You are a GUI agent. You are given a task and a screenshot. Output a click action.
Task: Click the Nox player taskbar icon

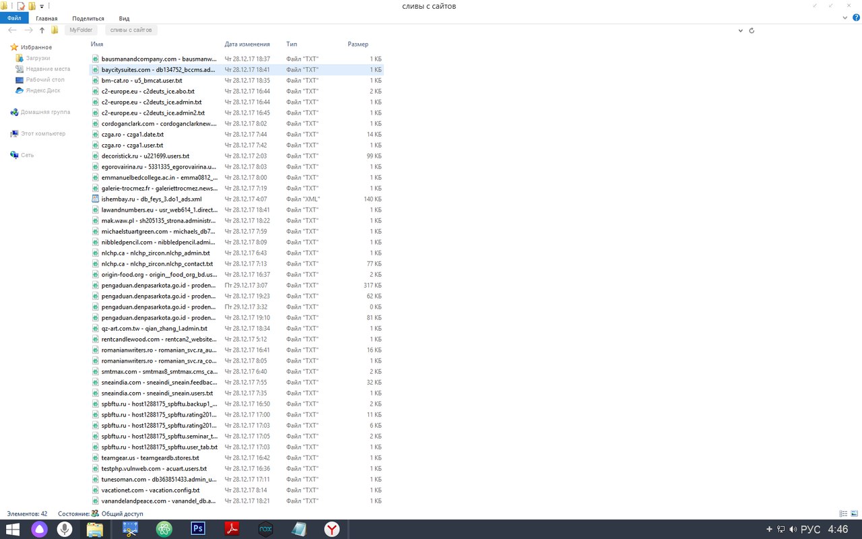[265, 529]
